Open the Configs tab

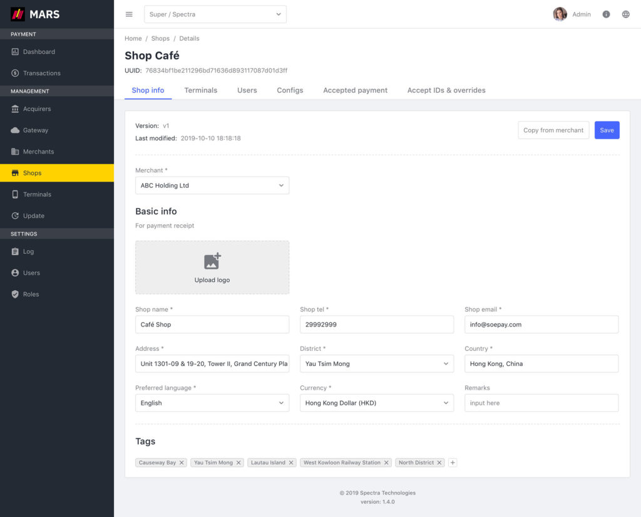290,90
